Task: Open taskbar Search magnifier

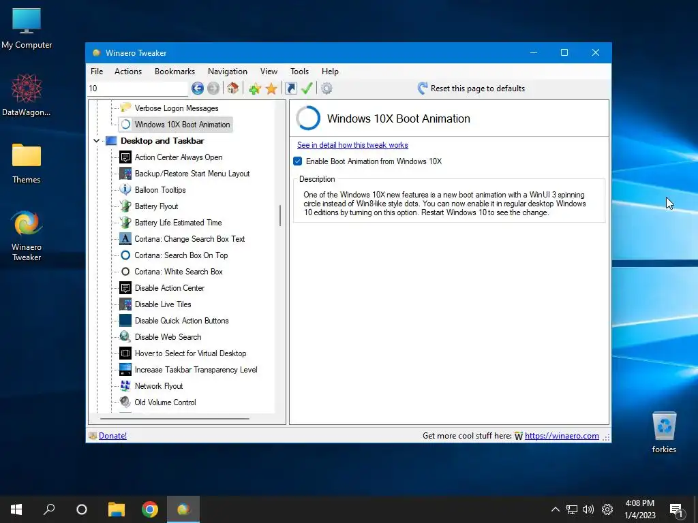Action: point(49,509)
